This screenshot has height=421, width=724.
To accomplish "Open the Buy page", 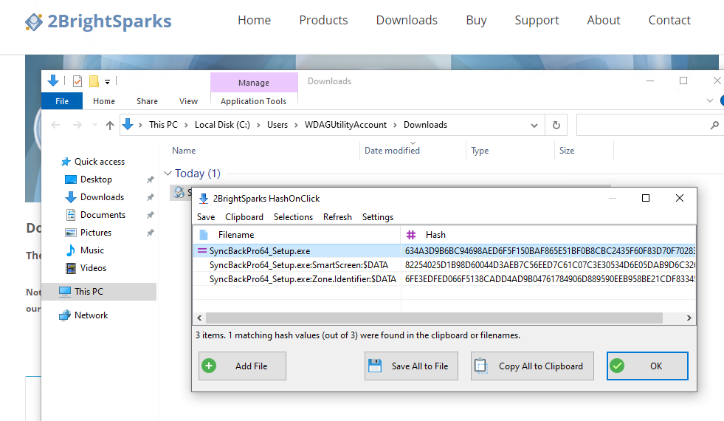I will tap(476, 21).
